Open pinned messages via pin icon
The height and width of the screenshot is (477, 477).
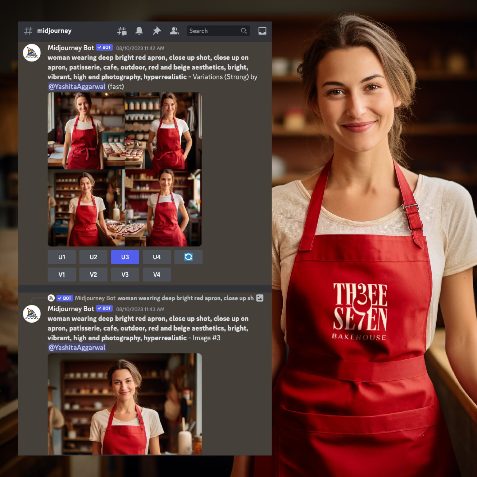[x=157, y=31]
